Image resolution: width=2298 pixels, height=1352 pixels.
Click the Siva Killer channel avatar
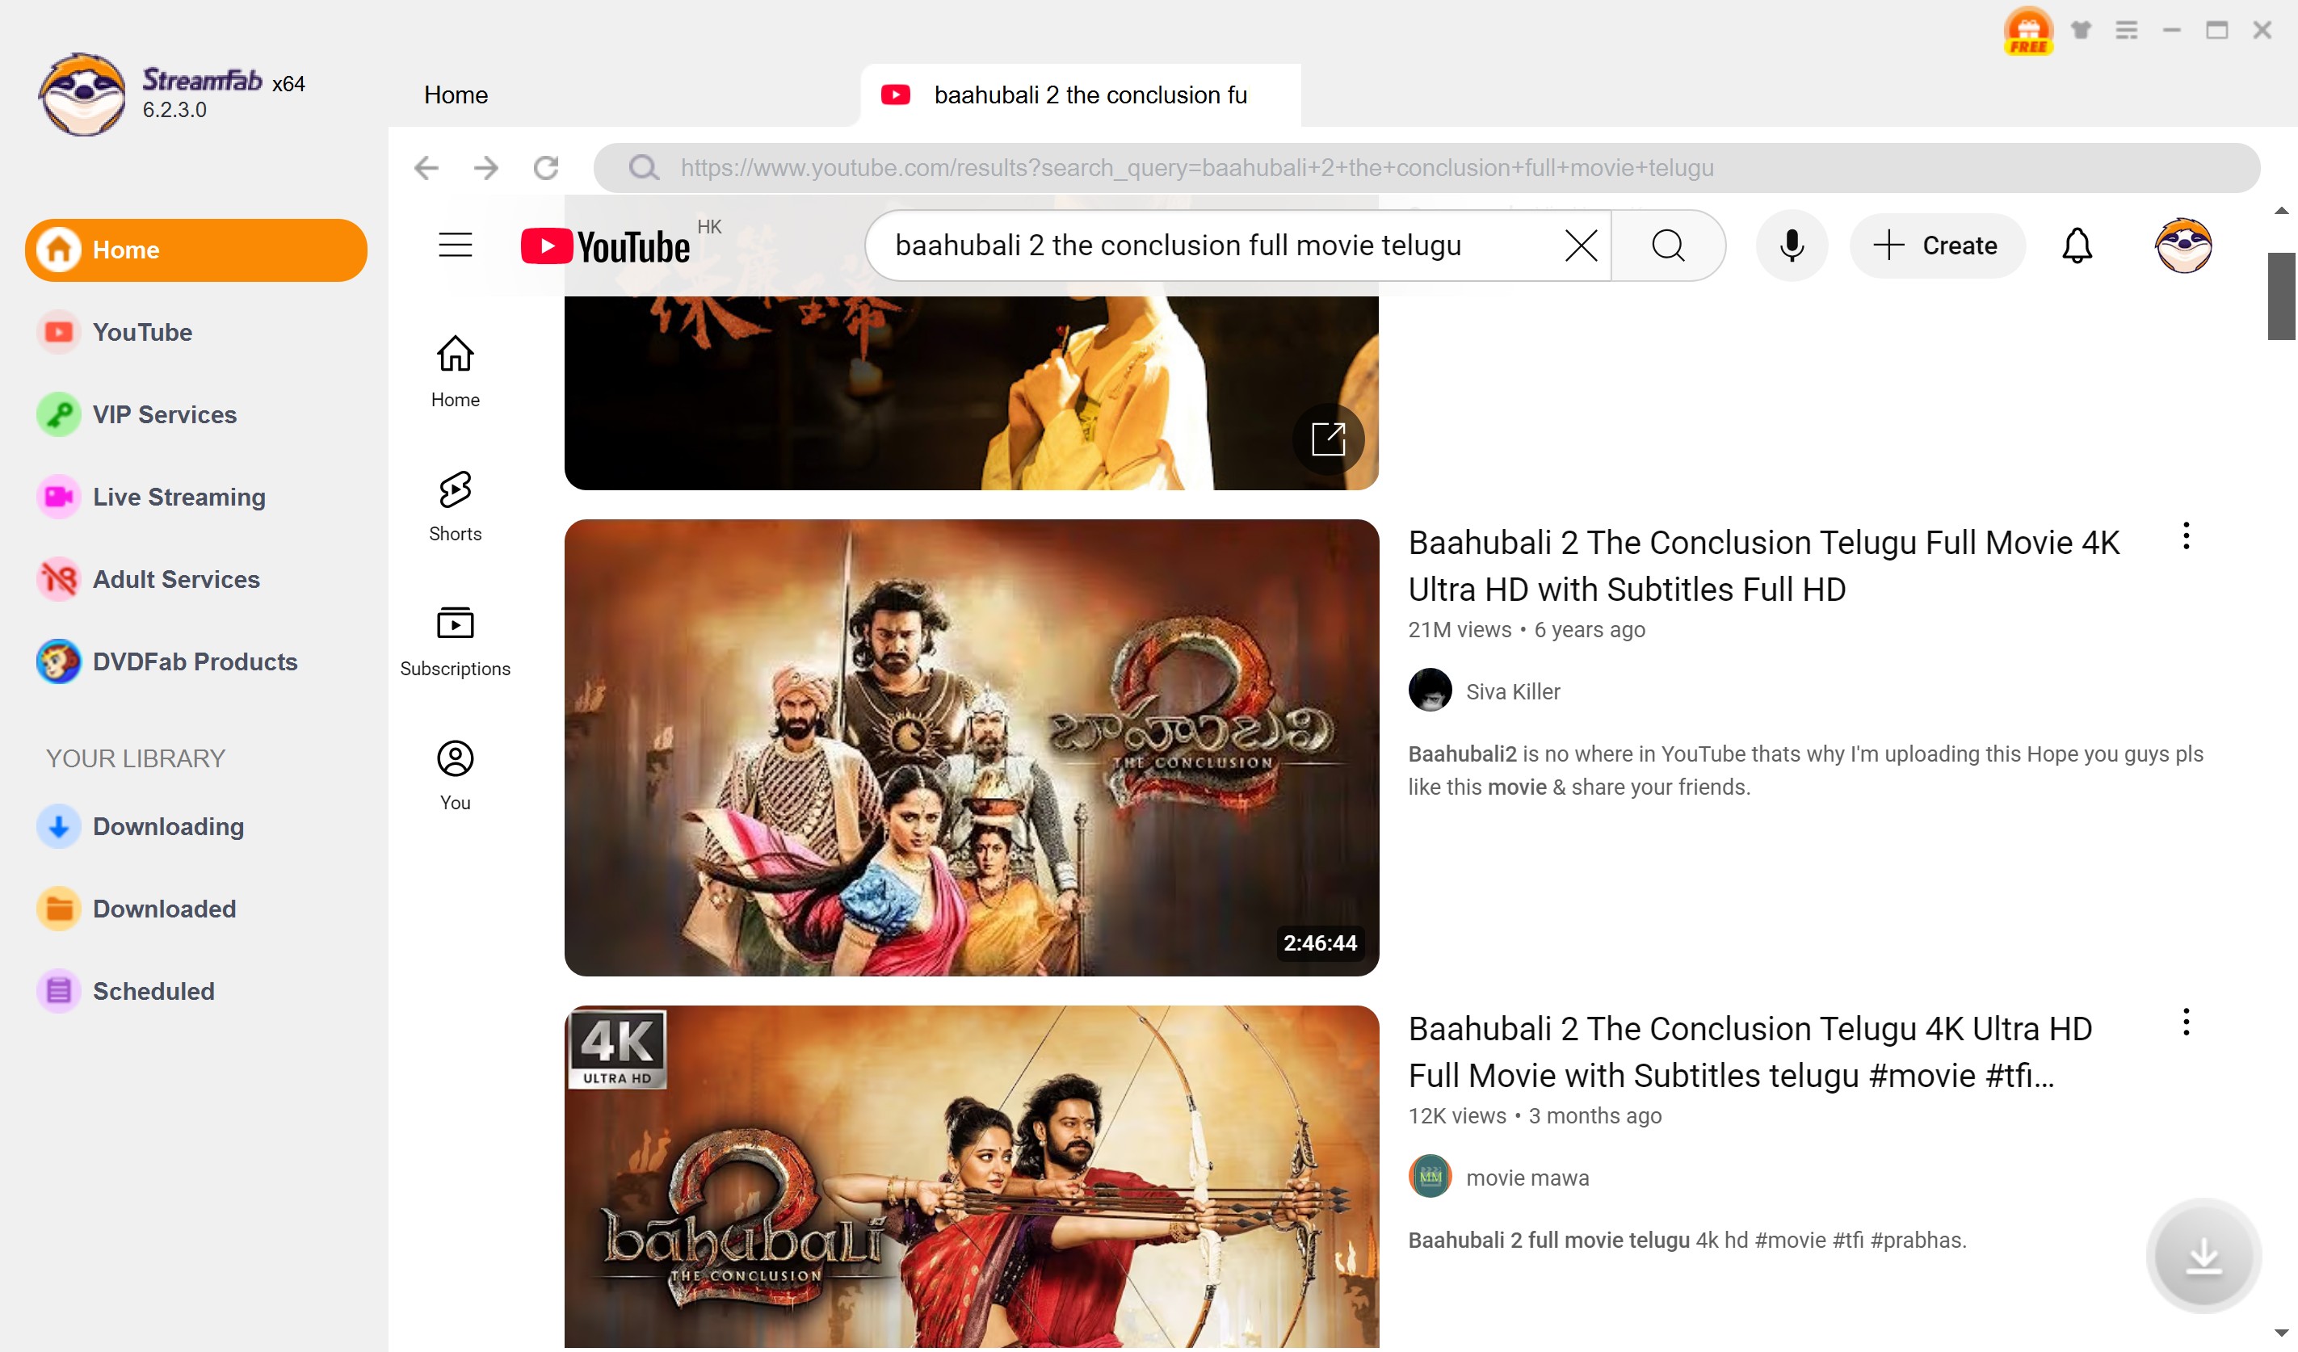pos(1429,690)
